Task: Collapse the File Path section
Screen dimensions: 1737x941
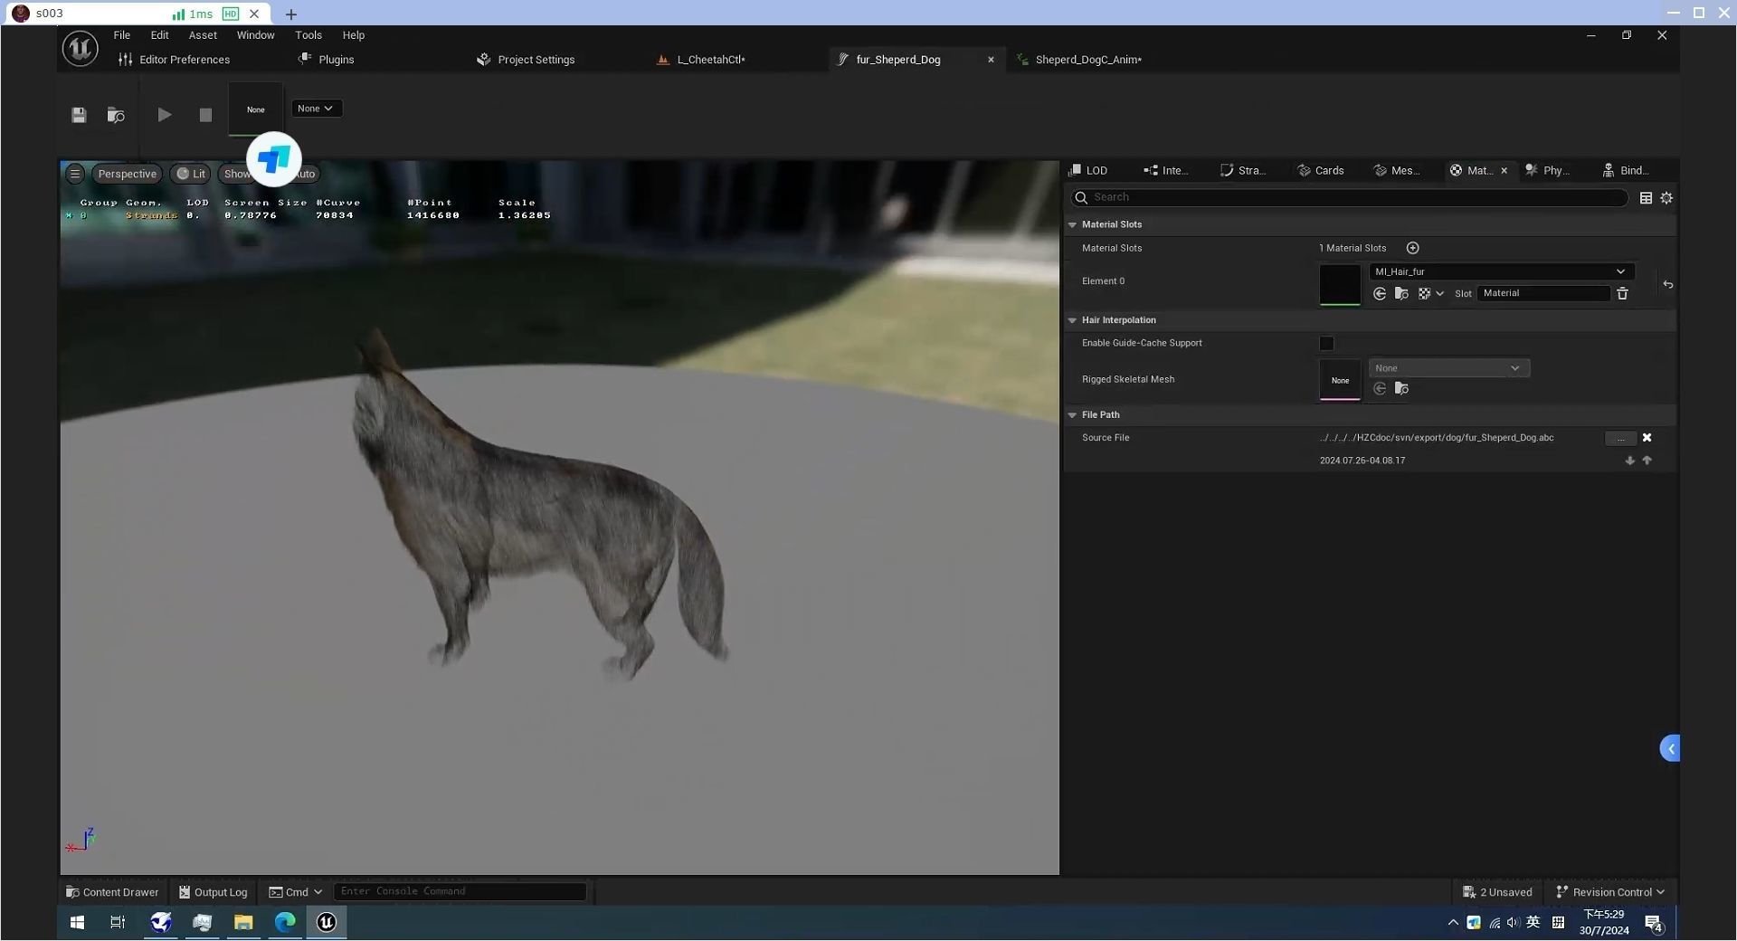Action: [x=1073, y=415]
